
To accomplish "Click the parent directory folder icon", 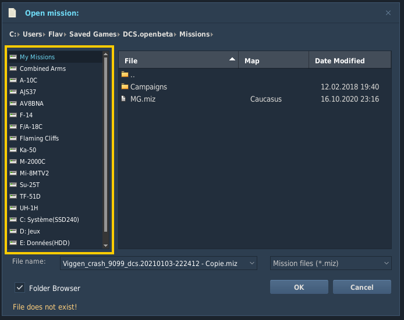I will click(125, 74).
